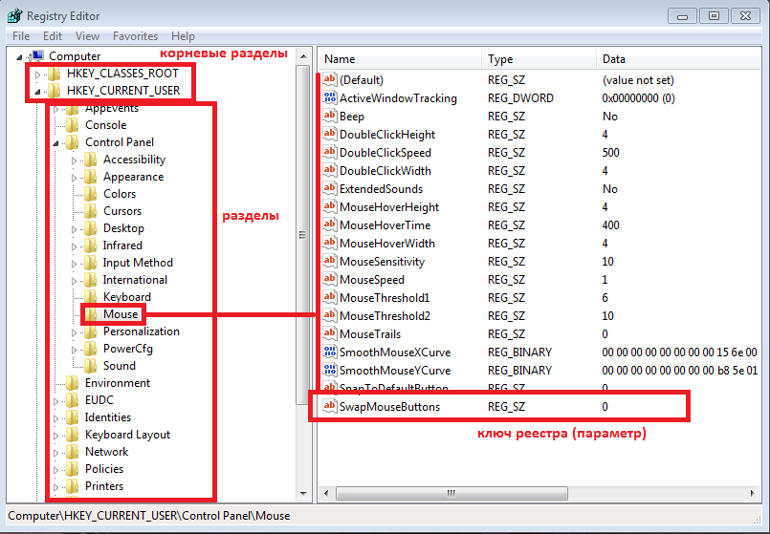Viewport: 770px width, 534px height.
Task: Expand the PowerCfg key arrow
Action: 75,349
